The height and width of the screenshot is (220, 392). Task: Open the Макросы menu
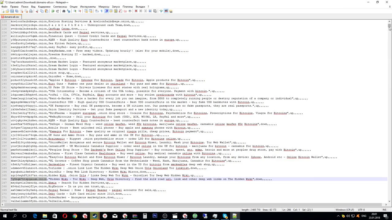(x=104, y=7)
